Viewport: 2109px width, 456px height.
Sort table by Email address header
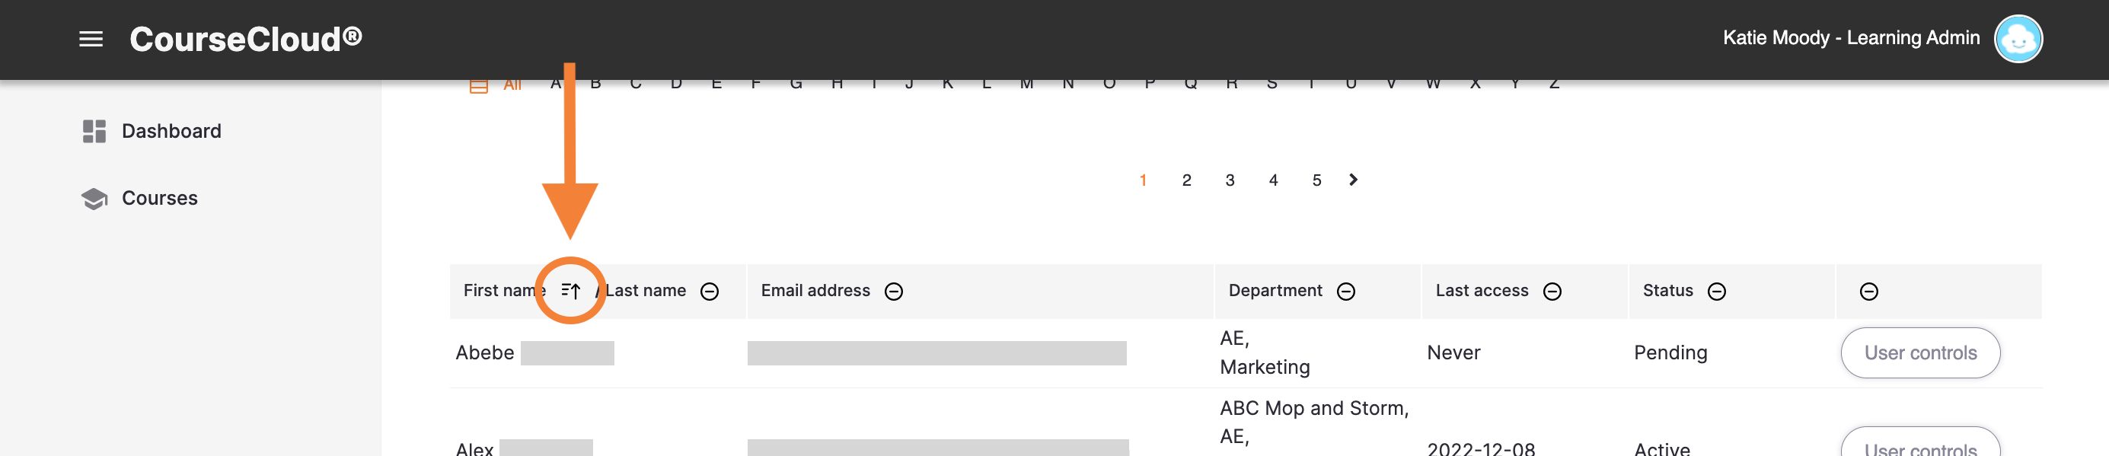click(815, 291)
